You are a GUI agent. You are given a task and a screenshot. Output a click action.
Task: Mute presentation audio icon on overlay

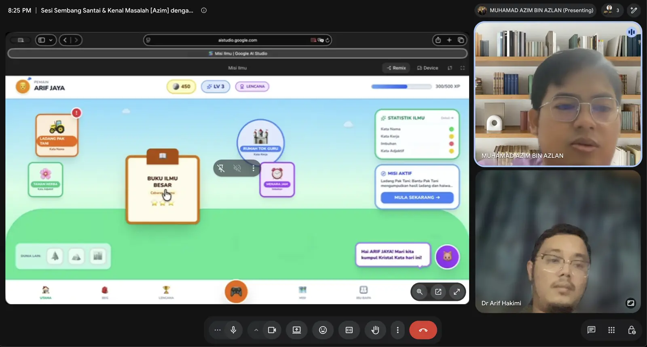[x=237, y=168]
